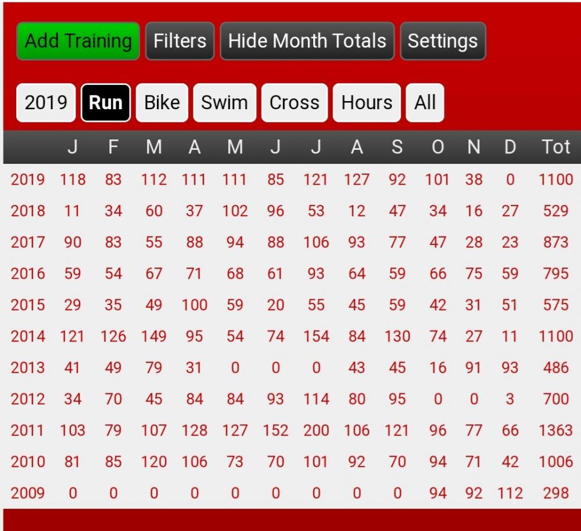Open Settings
Image resolution: width=581 pixels, height=531 pixels.
pyautogui.click(x=443, y=41)
